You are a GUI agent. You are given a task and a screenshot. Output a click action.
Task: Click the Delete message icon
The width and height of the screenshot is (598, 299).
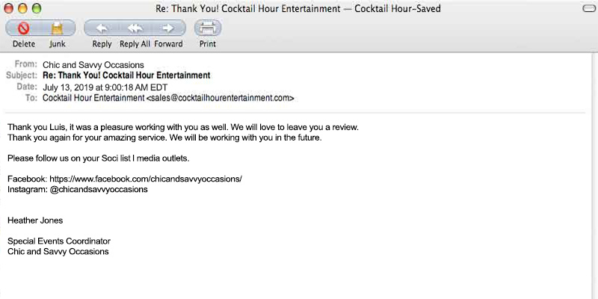(23, 29)
